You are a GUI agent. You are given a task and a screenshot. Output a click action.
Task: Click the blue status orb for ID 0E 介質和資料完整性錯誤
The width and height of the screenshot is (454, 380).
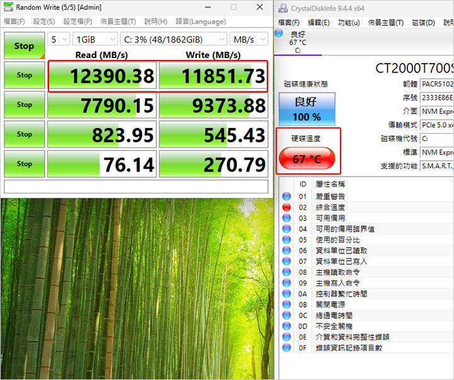coord(286,337)
